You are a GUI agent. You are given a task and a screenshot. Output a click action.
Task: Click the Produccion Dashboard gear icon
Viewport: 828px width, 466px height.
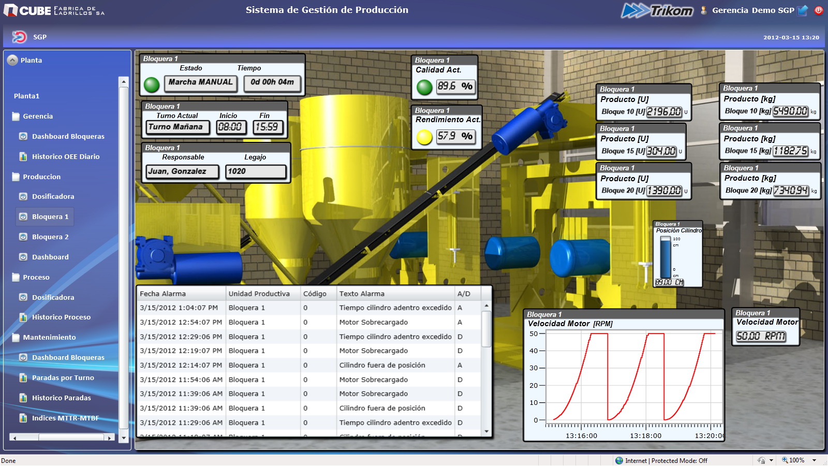tap(23, 257)
